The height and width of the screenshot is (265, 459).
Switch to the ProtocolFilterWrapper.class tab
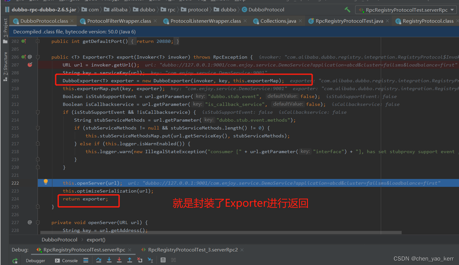[119, 21]
